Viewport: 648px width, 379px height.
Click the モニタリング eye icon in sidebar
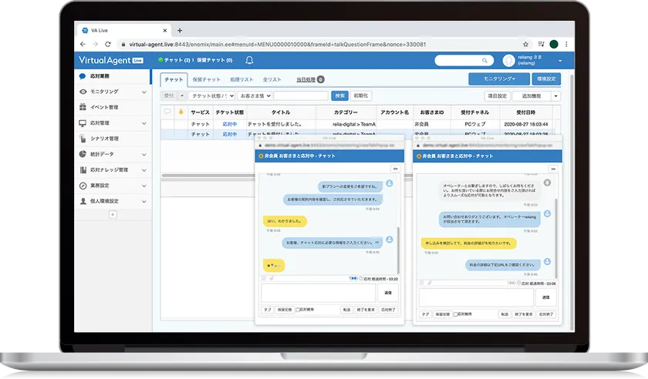tap(83, 92)
